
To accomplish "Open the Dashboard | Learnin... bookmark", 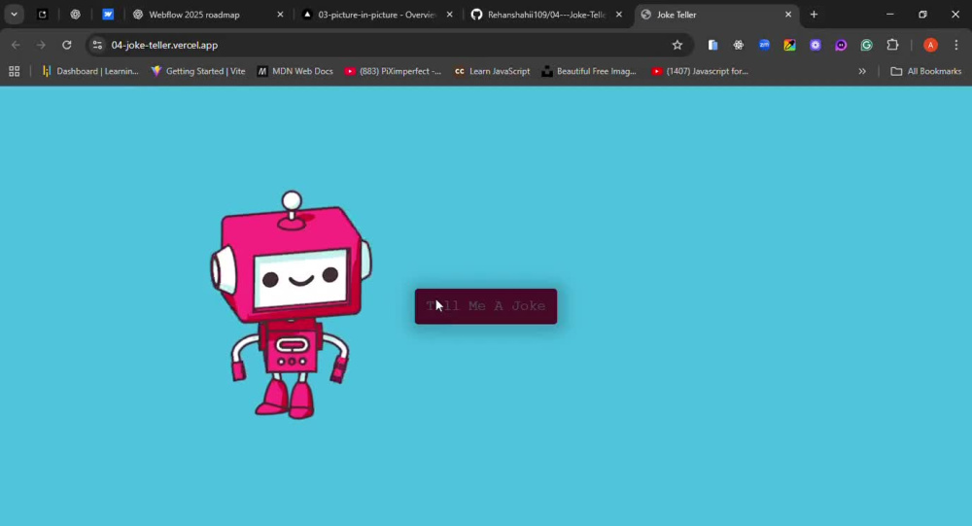I will [90, 71].
